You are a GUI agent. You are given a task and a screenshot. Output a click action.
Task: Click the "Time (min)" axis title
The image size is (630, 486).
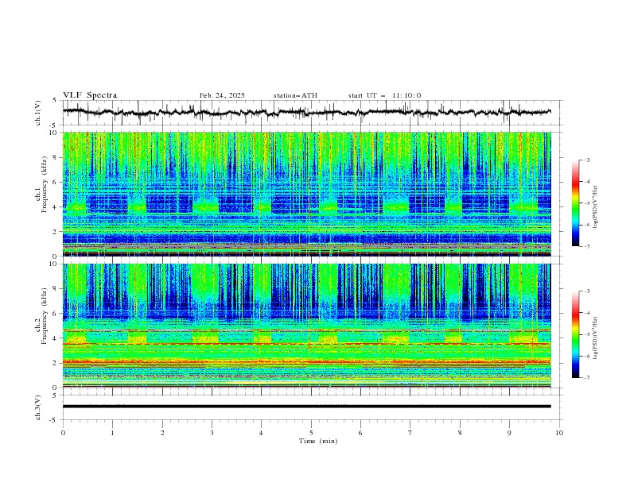tap(318, 441)
